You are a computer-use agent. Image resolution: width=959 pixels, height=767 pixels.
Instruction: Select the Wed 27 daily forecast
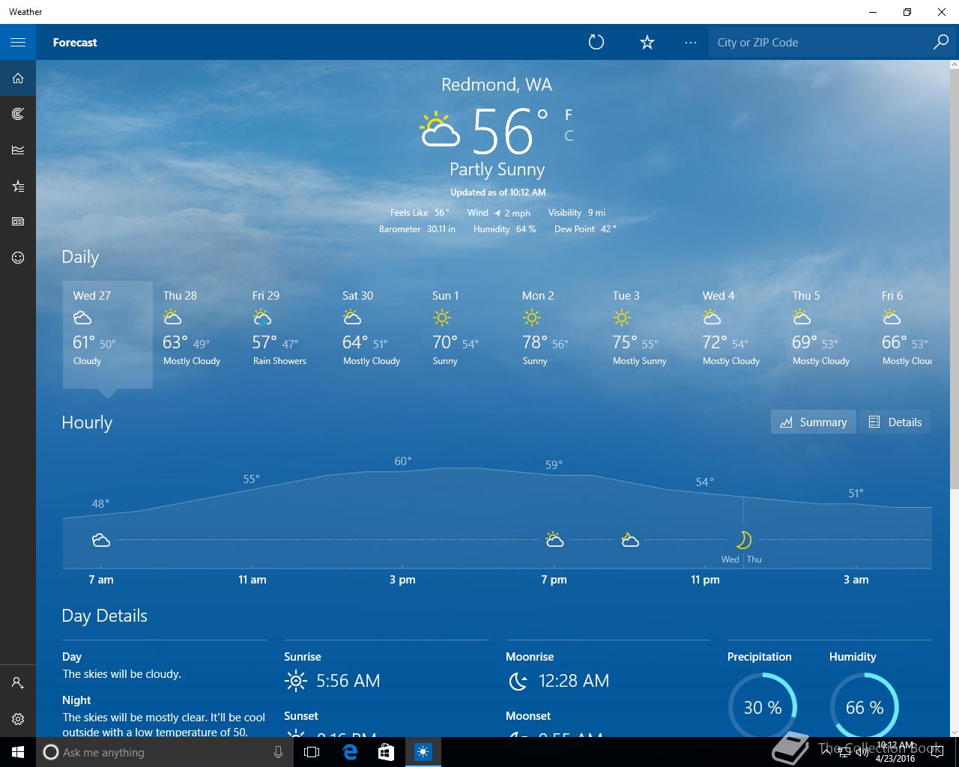point(108,334)
